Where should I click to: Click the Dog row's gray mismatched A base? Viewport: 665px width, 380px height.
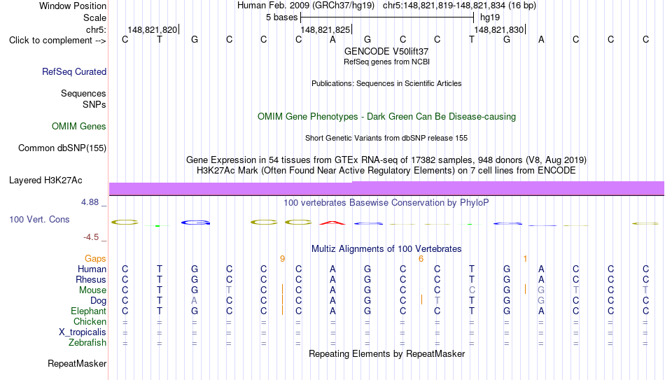(194, 301)
